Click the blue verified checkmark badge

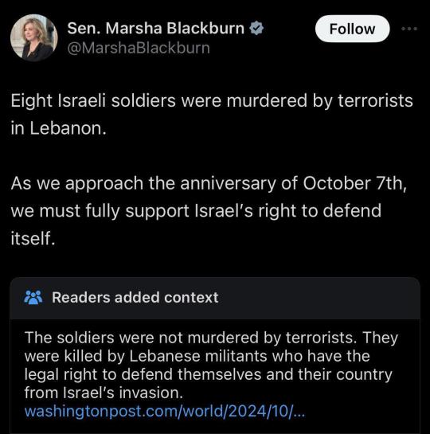(256, 28)
